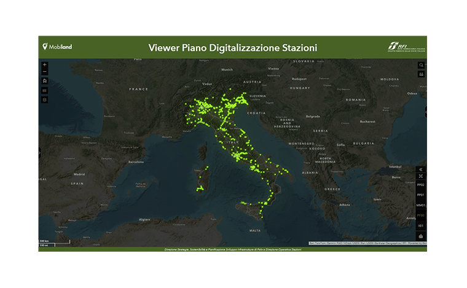Click the icon below the search button
467x288 pixels.
point(421,74)
